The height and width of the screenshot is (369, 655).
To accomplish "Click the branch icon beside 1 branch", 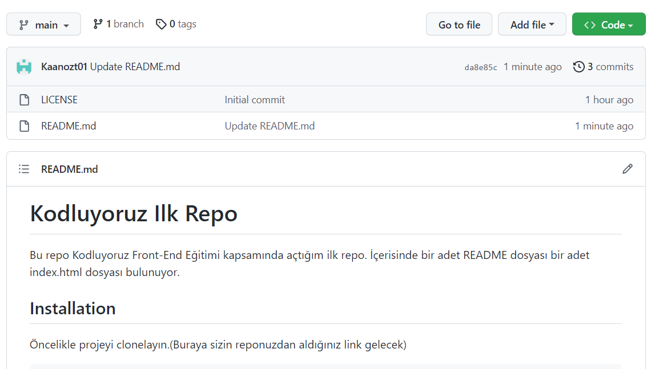I will tap(98, 24).
